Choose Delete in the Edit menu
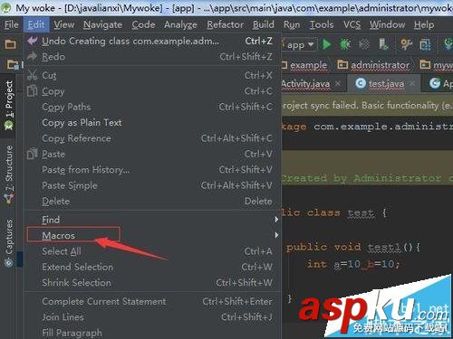The height and width of the screenshot is (339, 453). click(x=152, y=201)
